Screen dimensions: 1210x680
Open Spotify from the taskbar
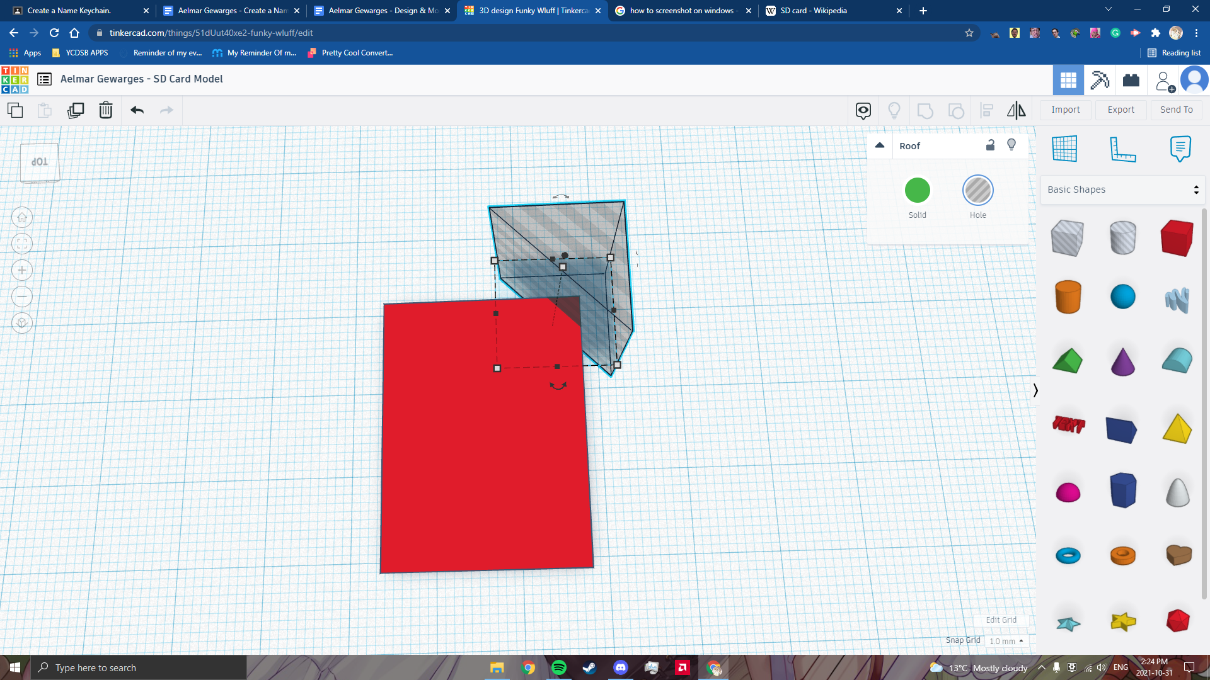pyautogui.click(x=560, y=668)
